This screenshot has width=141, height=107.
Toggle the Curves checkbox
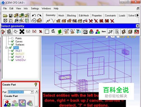[x=12, y=41]
